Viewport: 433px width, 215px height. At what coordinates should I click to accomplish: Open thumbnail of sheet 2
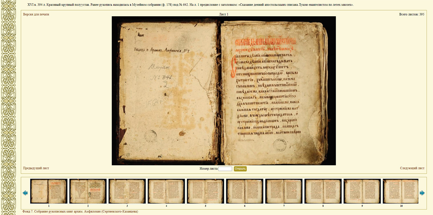coord(88,191)
